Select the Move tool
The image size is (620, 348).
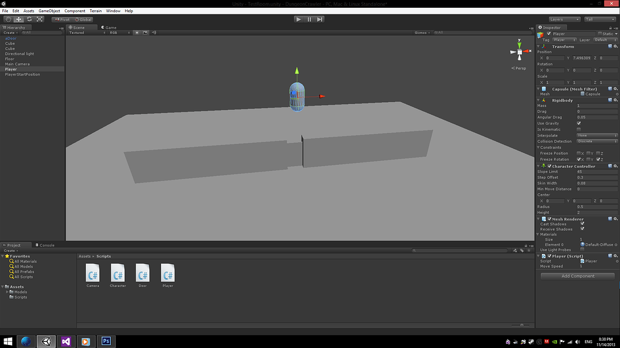(x=18, y=19)
